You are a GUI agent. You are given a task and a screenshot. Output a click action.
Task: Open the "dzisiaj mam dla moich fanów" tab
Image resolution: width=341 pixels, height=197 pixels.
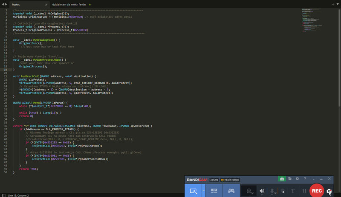[x=69, y=4]
